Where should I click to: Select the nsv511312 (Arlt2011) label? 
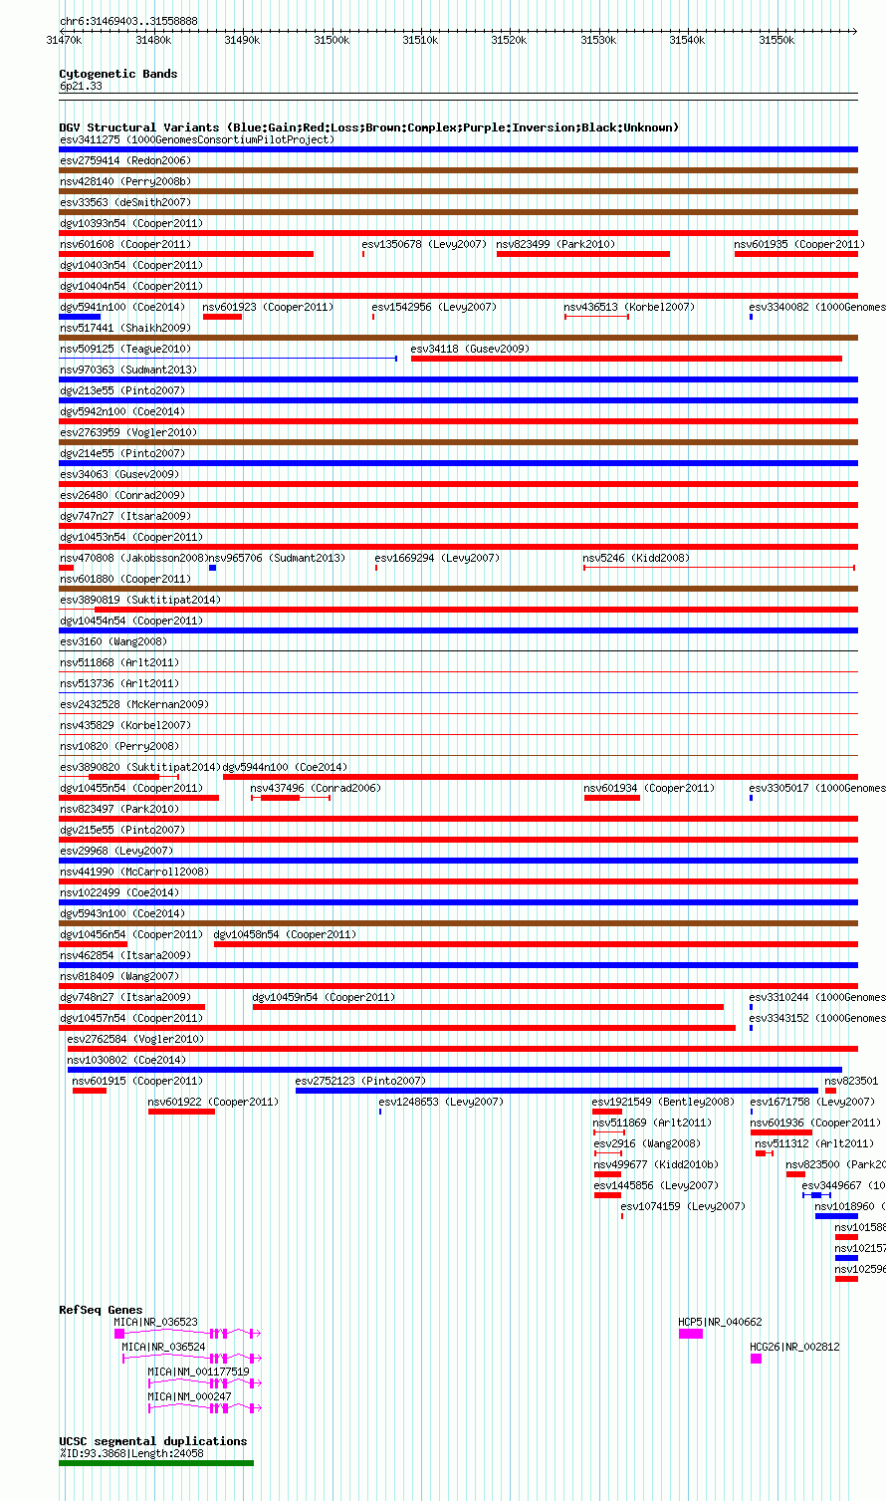[x=814, y=1143]
